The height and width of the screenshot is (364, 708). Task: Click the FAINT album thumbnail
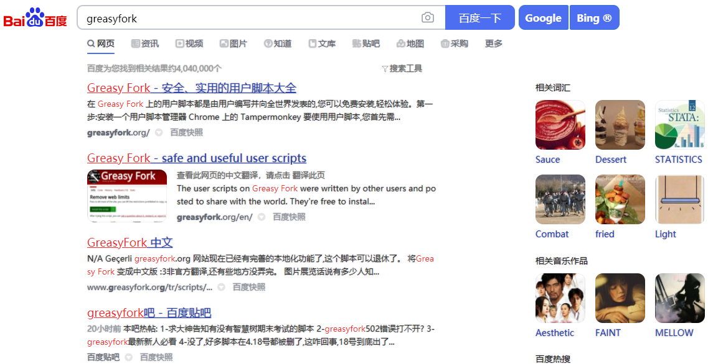click(620, 298)
